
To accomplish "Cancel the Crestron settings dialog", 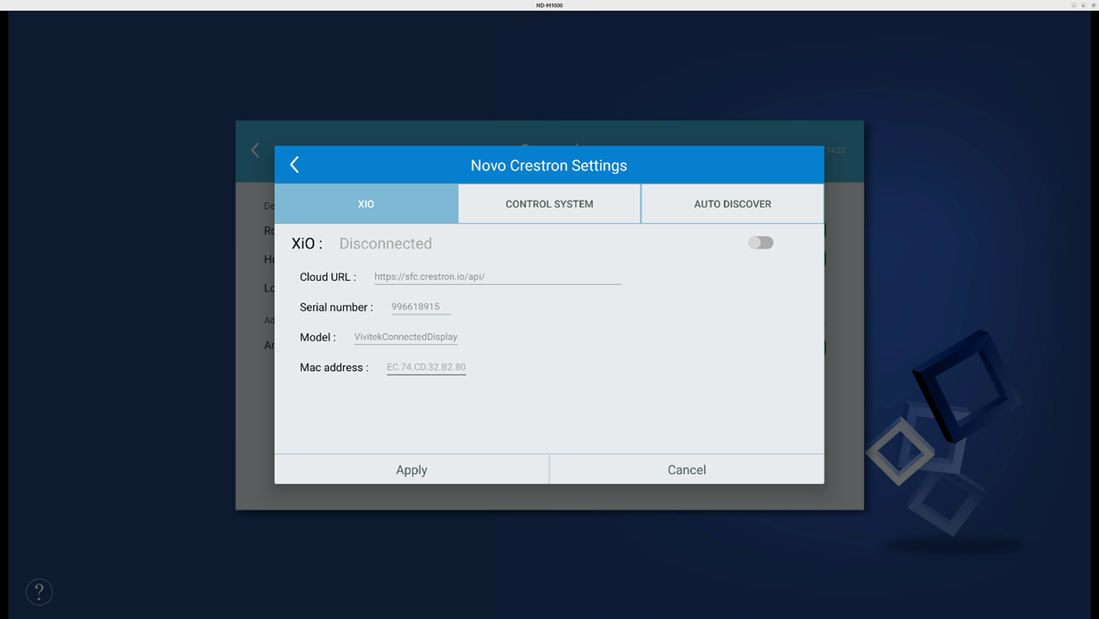I will (686, 469).
